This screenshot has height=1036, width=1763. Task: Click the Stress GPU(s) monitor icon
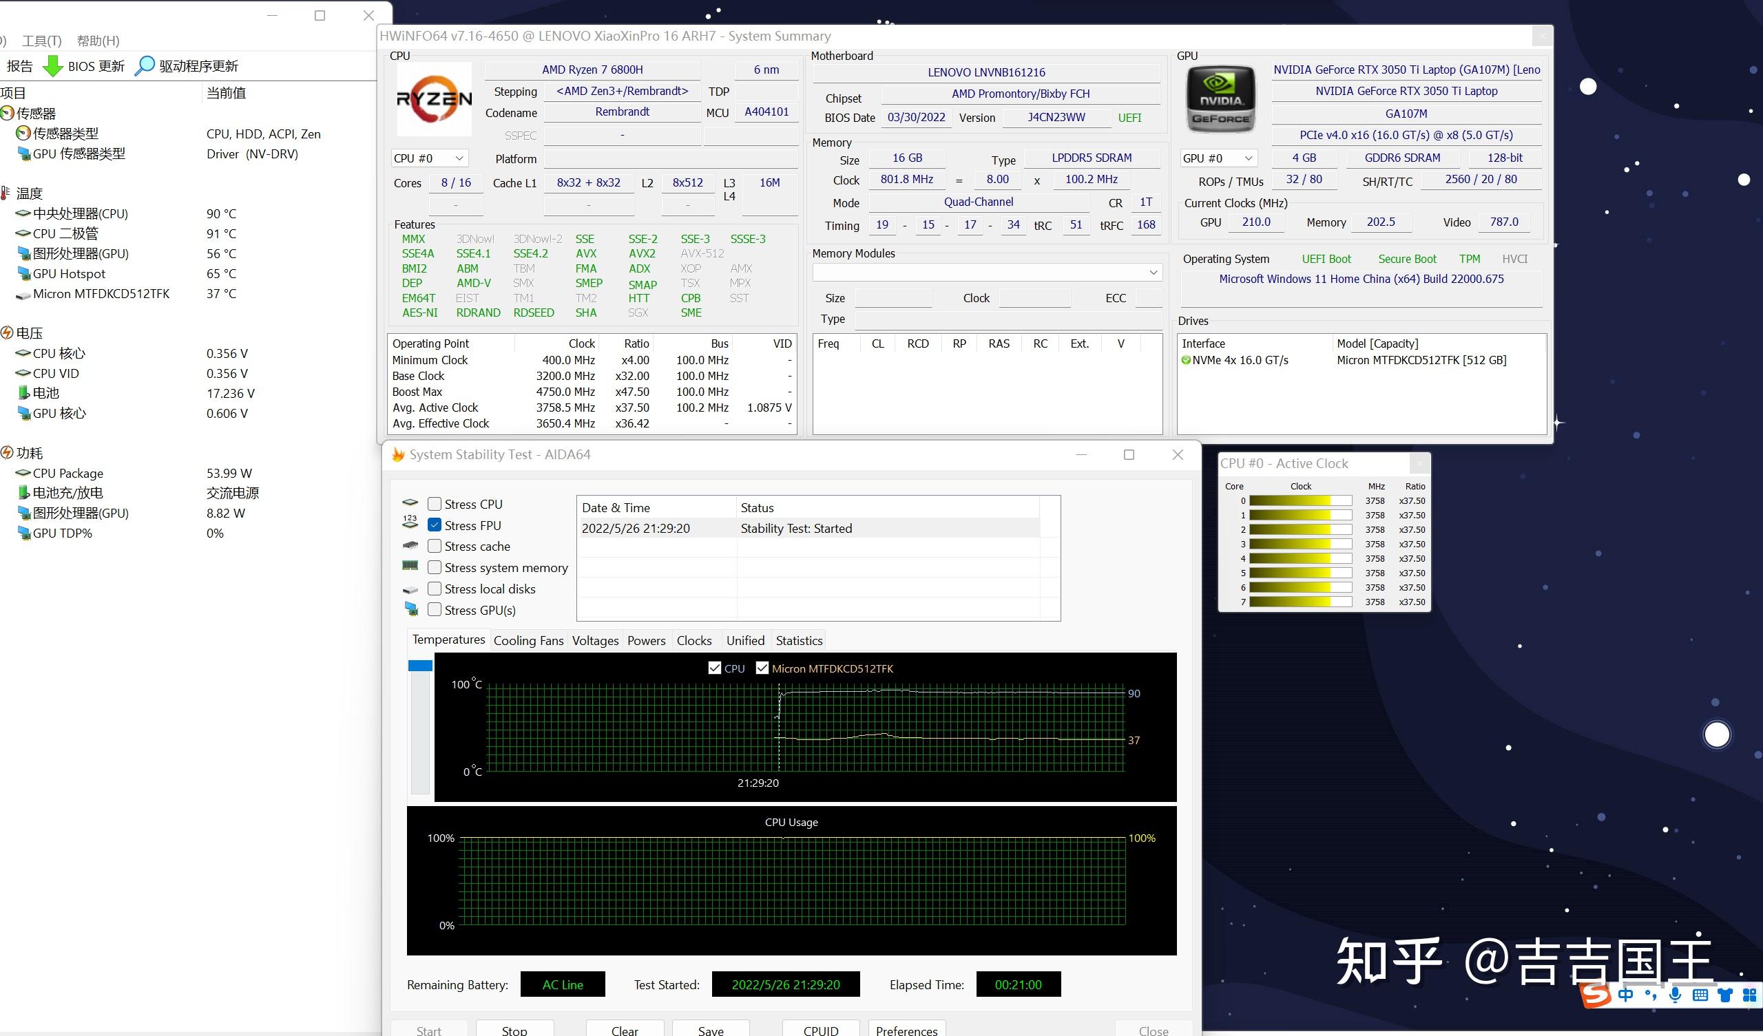click(410, 609)
